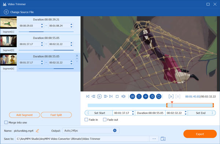
Task: Click the blue add segment plus icon
Action: point(146,96)
